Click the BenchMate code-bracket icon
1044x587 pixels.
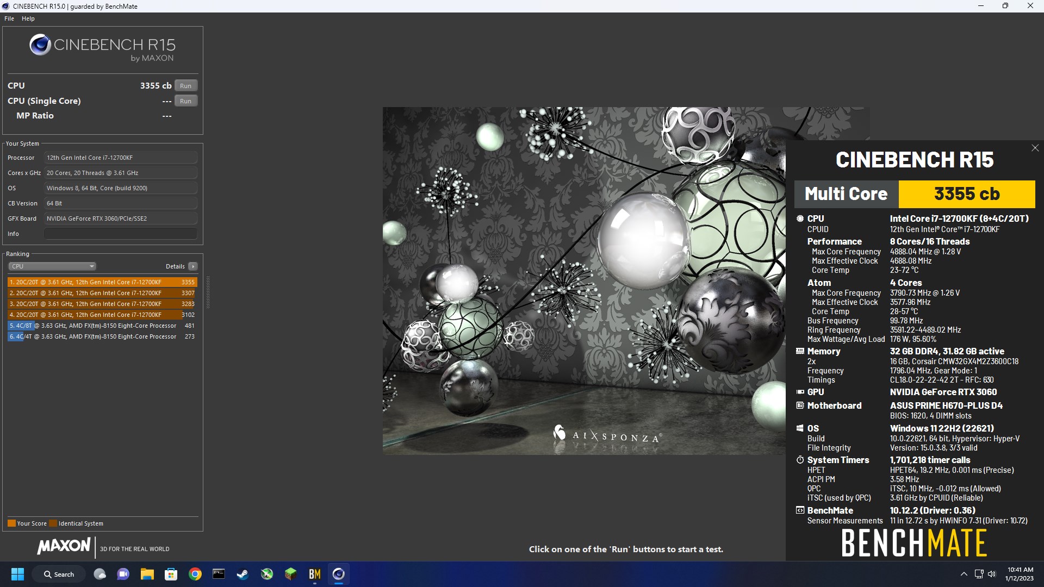tap(800, 510)
